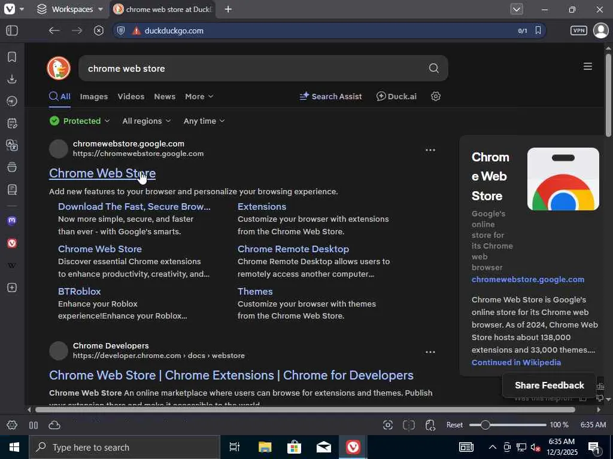
Task: Open the Mastodon web panel
Action: (x=12, y=221)
